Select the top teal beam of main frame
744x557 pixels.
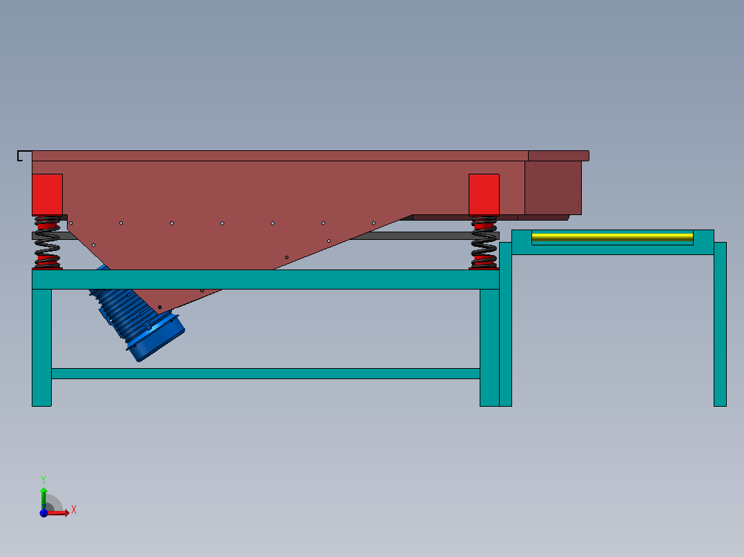pos(266,280)
